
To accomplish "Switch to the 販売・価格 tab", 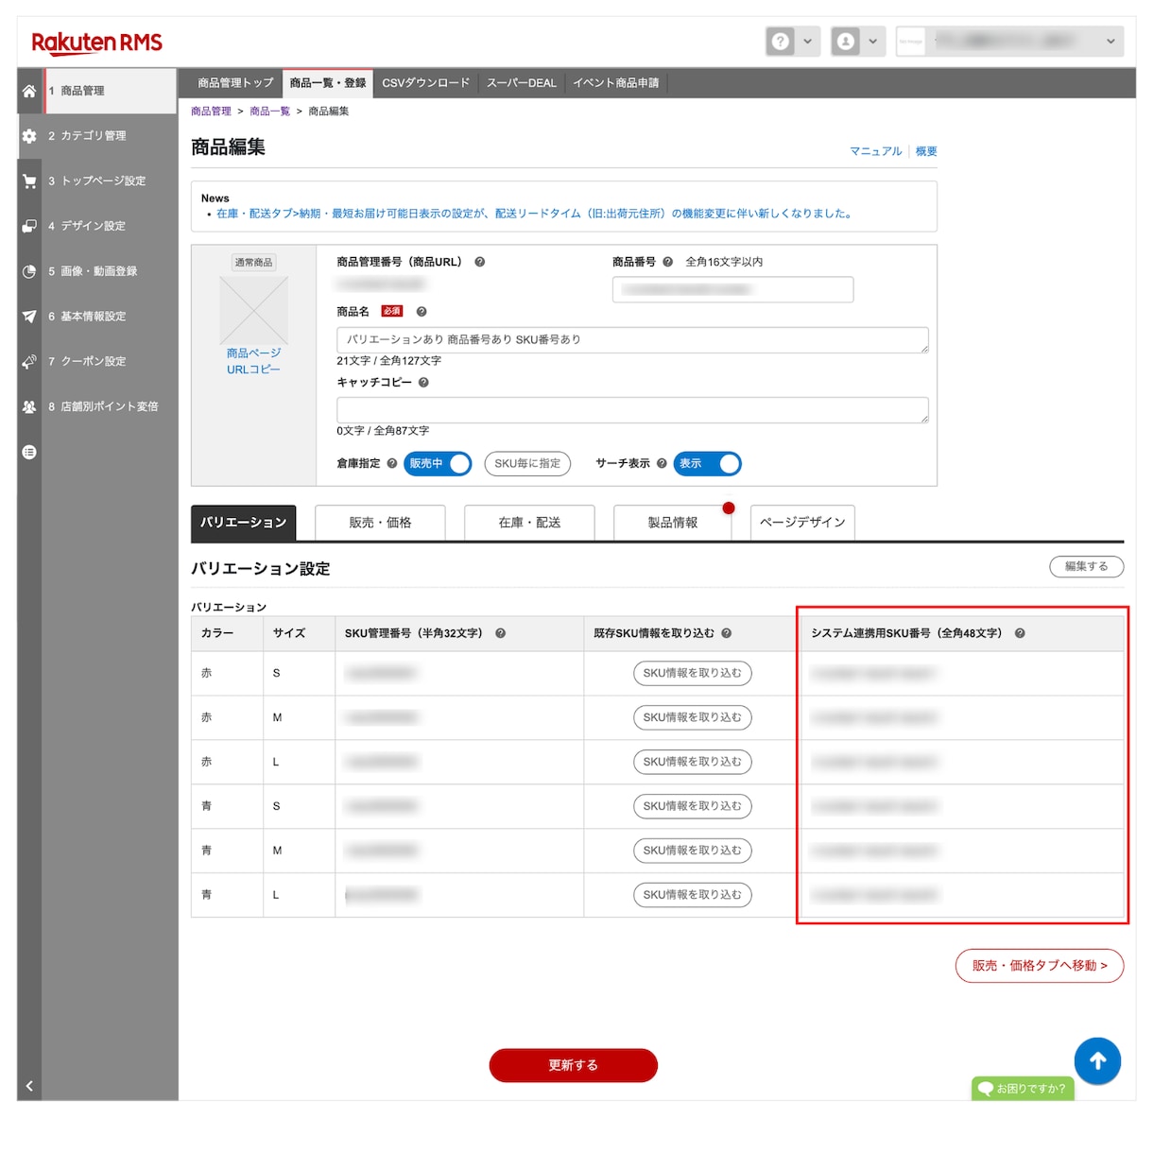I will click(x=380, y=523).
